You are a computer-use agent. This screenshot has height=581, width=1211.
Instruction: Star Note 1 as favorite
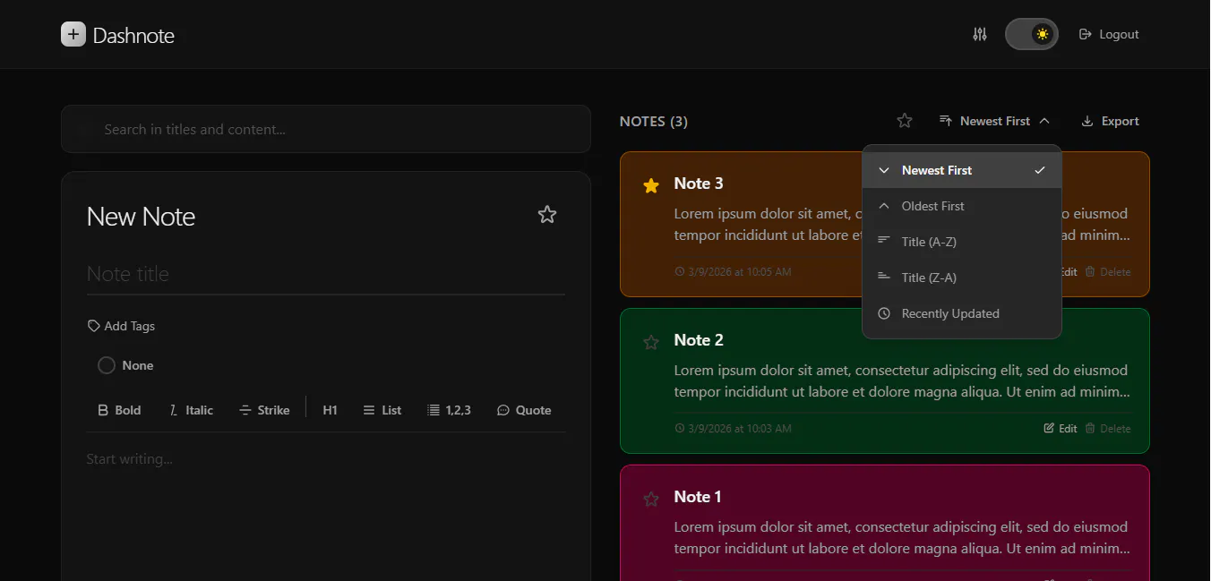[651, 499]
